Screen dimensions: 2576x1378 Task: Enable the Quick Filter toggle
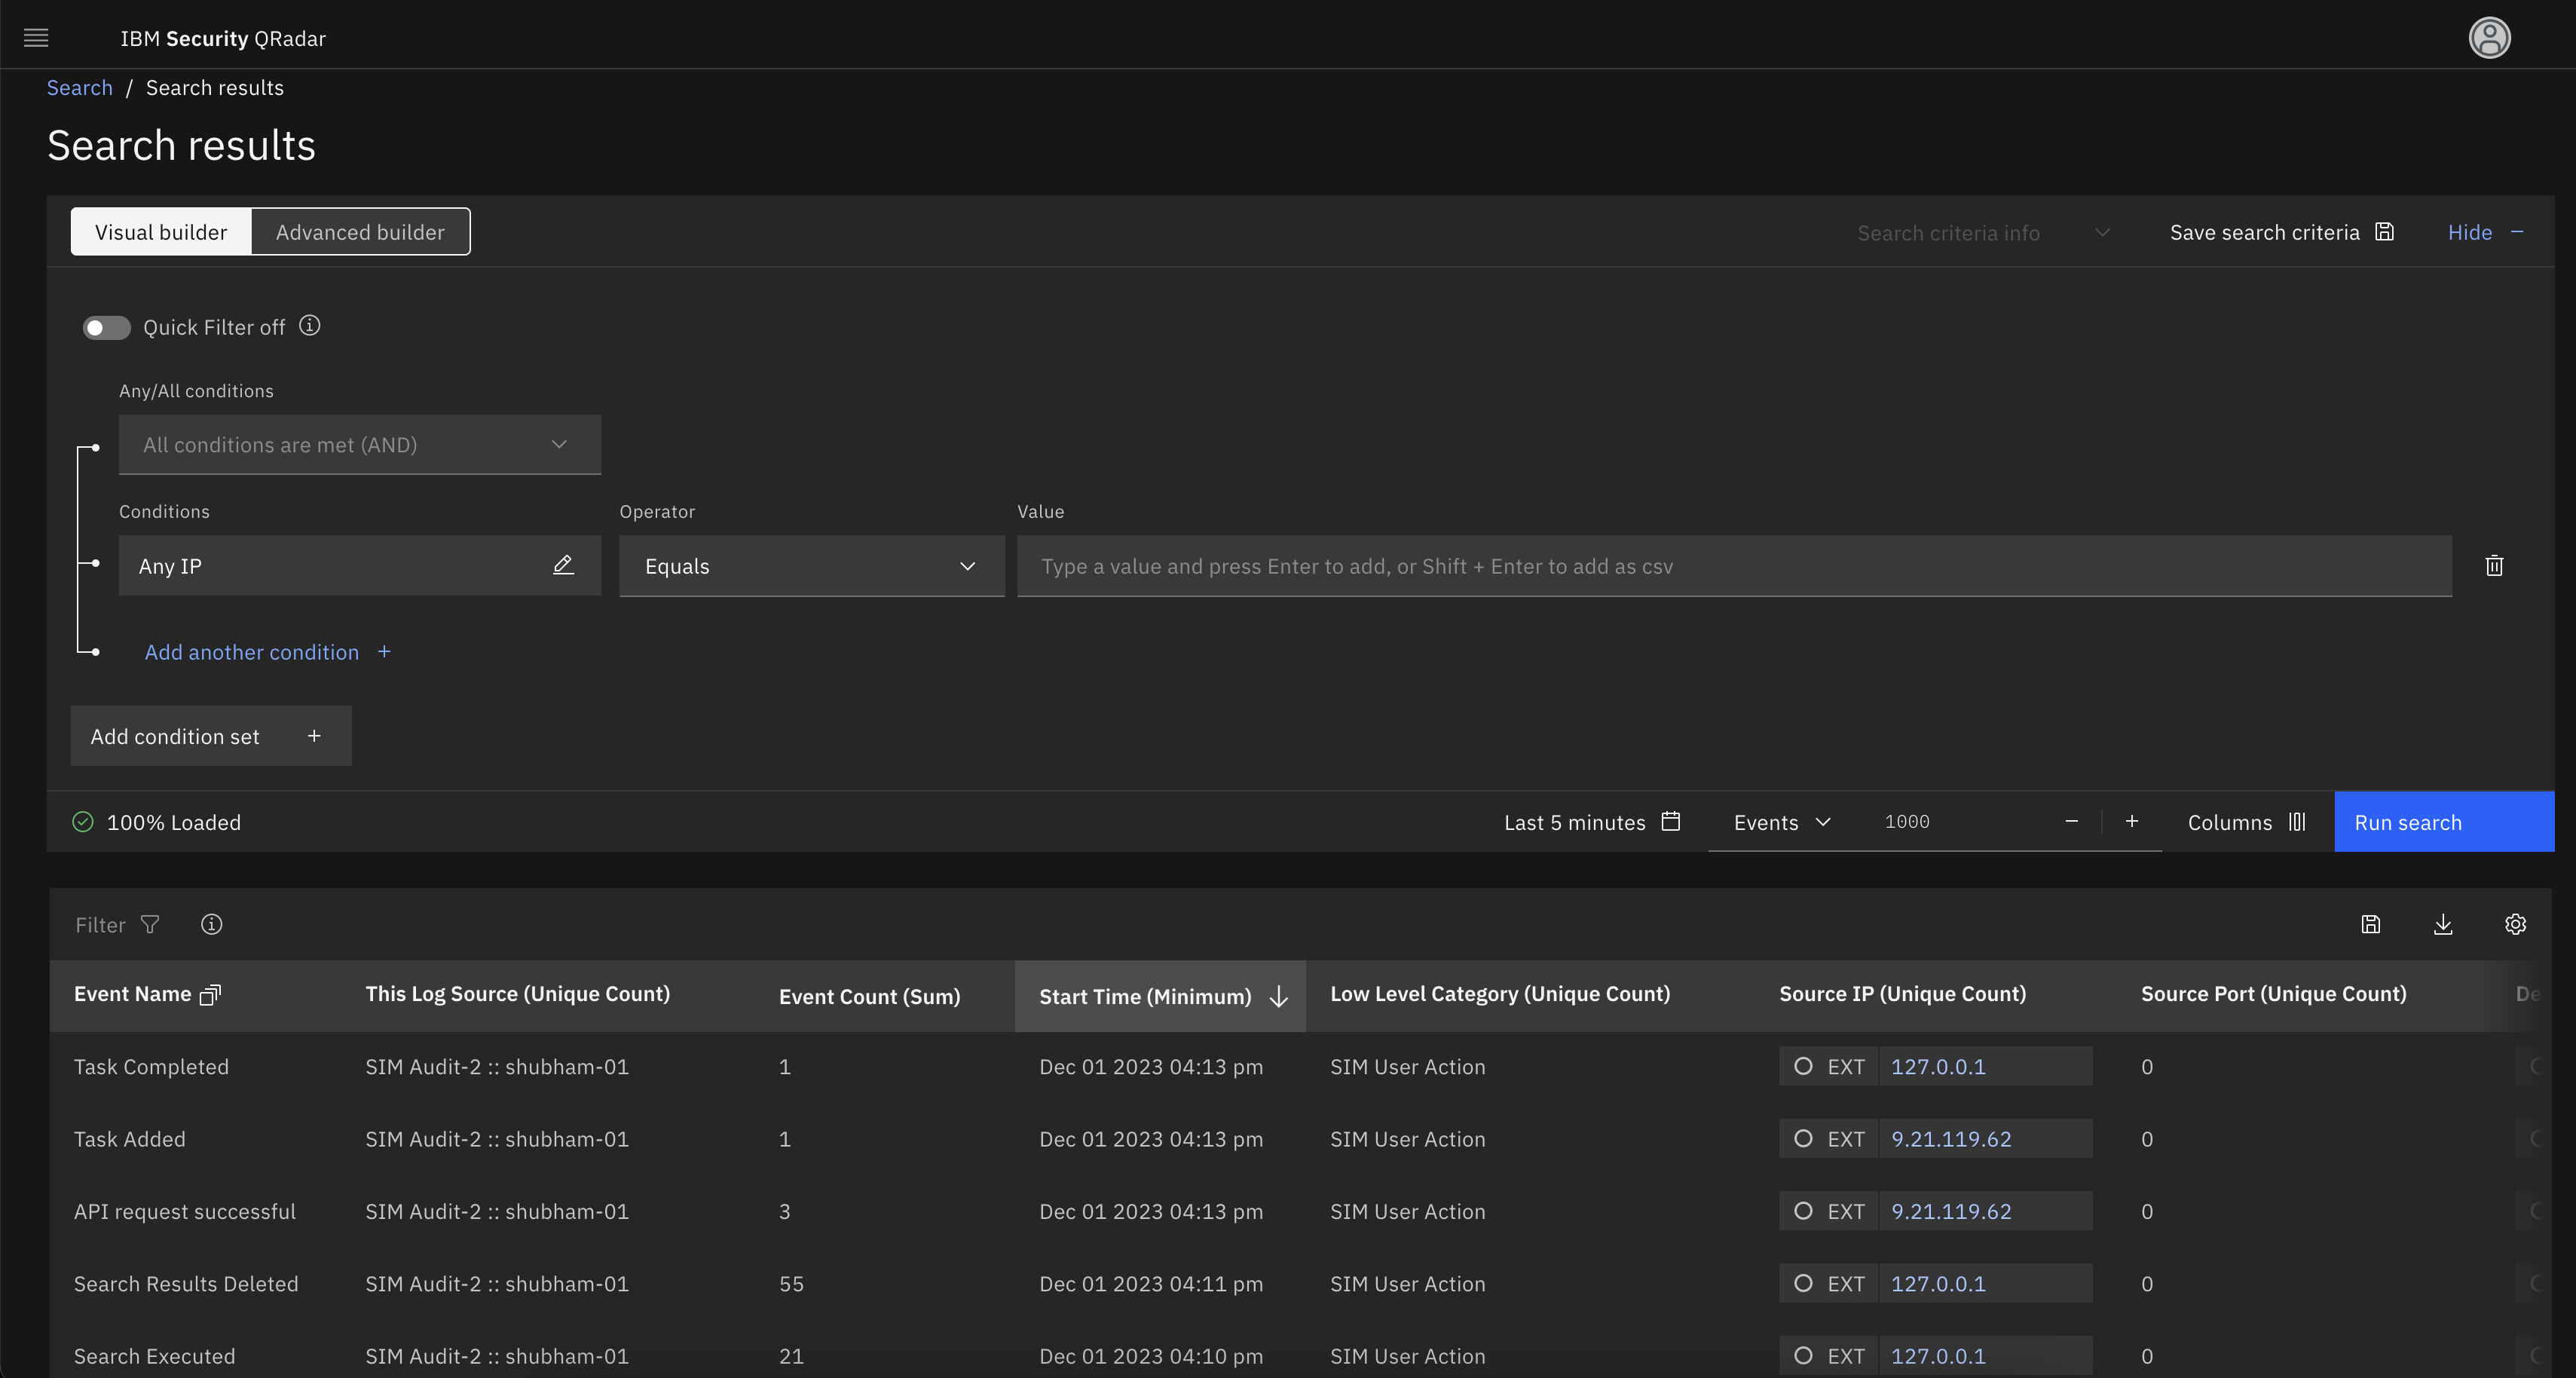pyautogui.click(x=106, y=327)
